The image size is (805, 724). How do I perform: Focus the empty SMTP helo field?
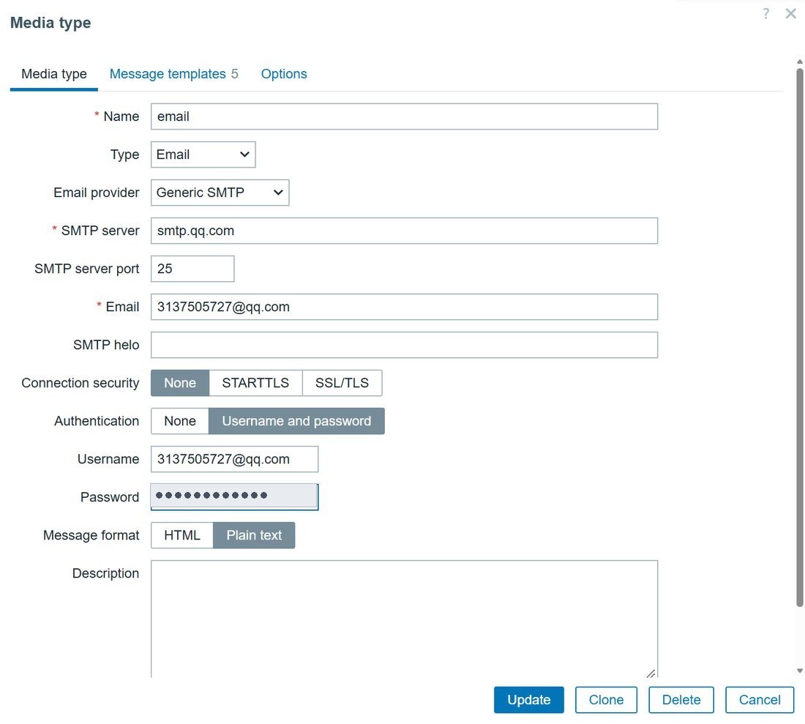[x=404, y=345]
